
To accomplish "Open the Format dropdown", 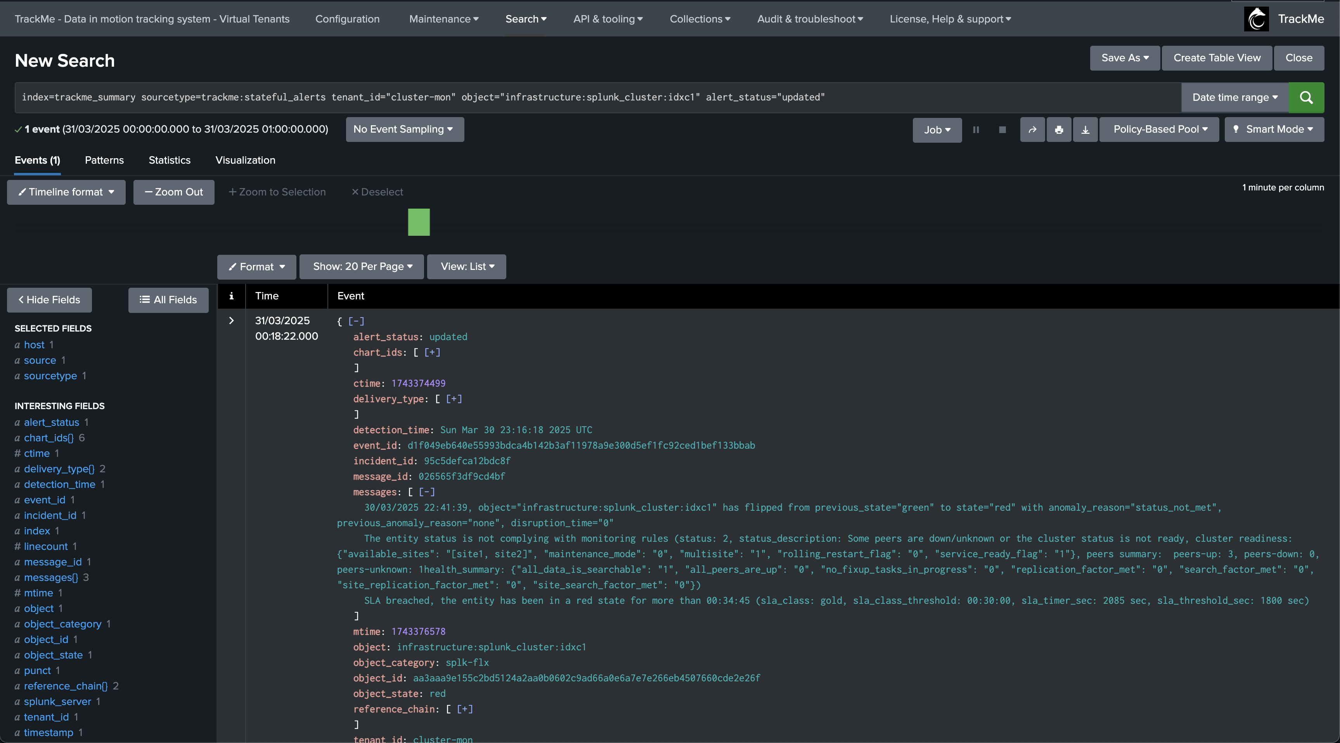I will tap(256, 267).
